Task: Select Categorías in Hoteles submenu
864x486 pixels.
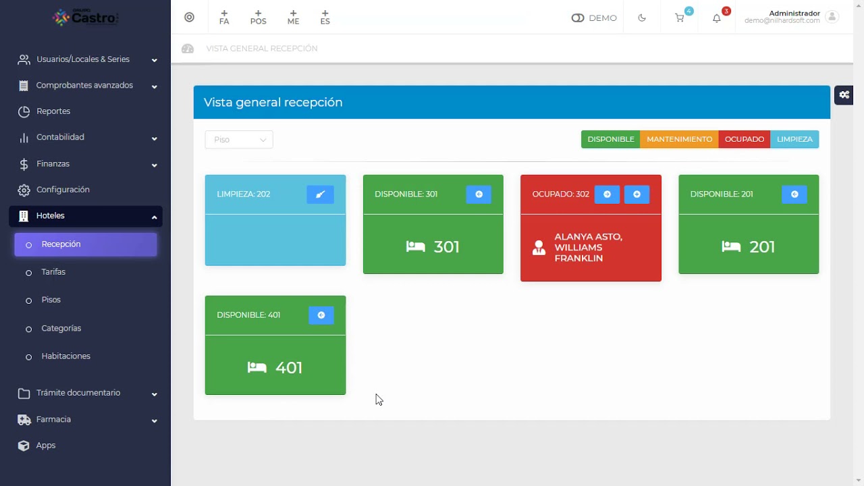Action: tap(86, 328)
